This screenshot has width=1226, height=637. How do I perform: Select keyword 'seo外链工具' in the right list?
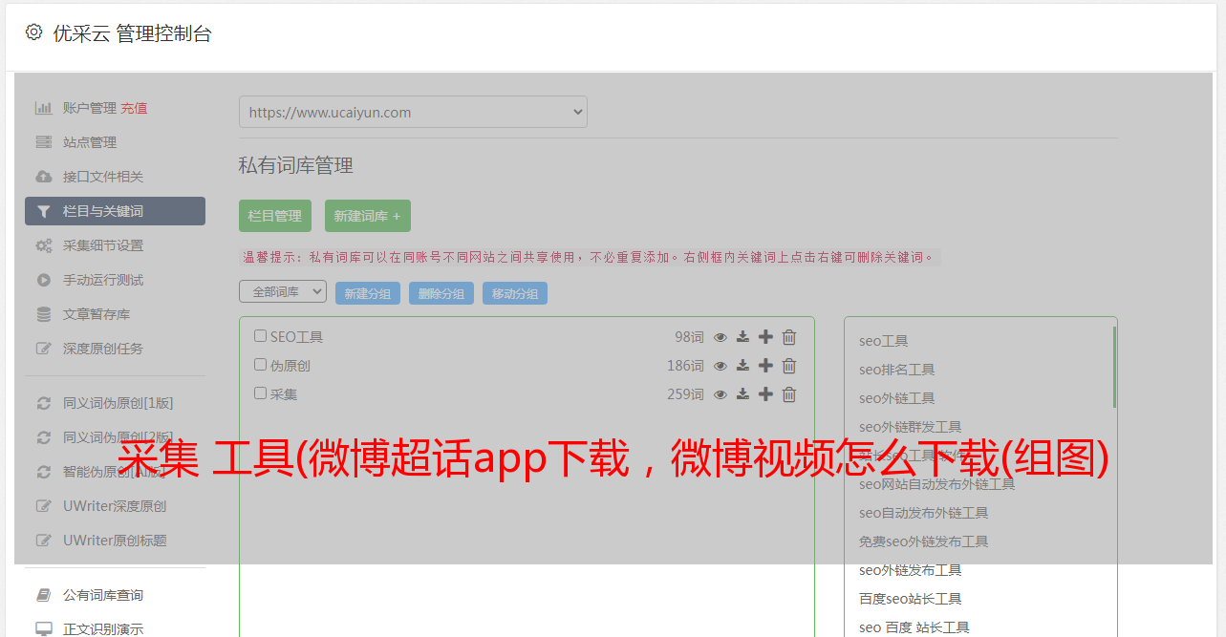(x=897, y=398)
